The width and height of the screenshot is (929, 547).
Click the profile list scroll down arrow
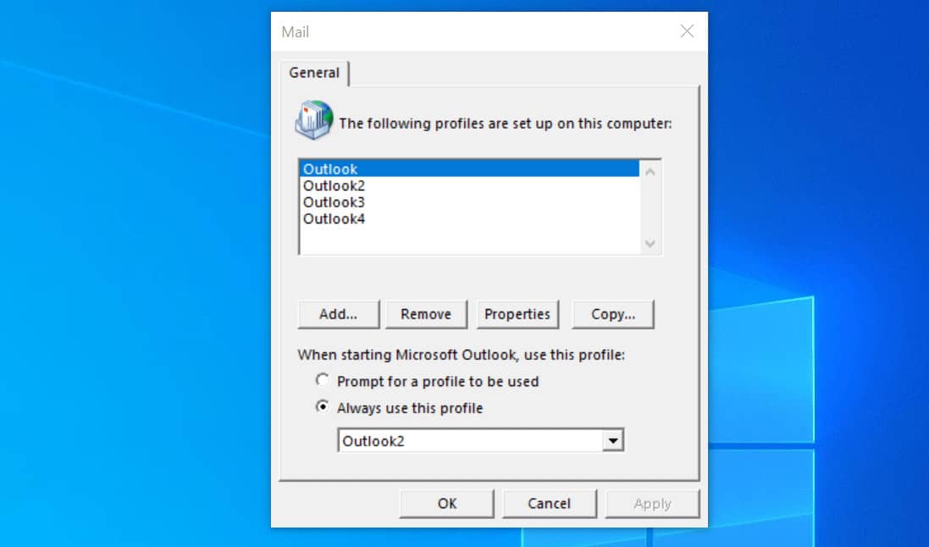(650, 244)
